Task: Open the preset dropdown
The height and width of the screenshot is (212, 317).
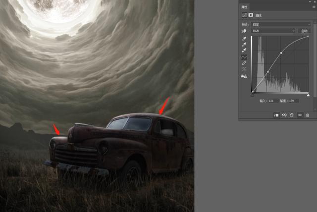Action: [x=281, y=24]
